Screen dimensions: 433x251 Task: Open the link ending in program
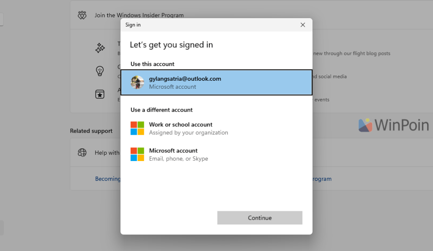click(x=322, y=179)
